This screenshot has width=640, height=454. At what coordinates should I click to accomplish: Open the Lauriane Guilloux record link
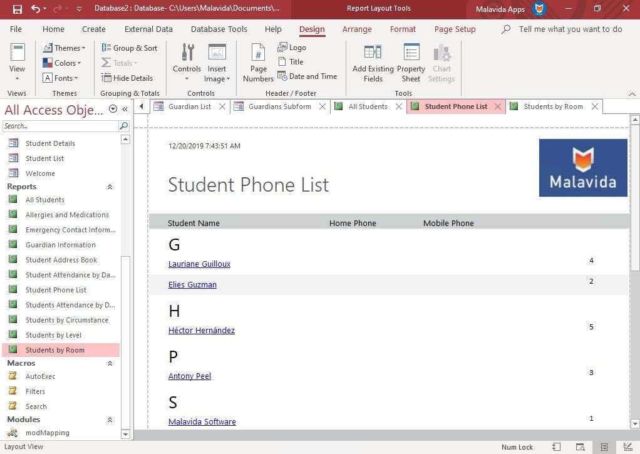click(x=199, y=264)
